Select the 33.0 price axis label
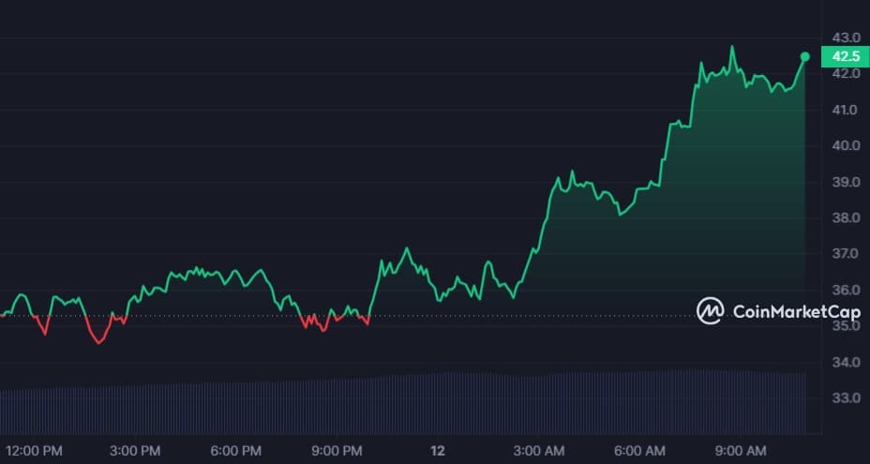The image size is (870, 464). tap(846, 398)
